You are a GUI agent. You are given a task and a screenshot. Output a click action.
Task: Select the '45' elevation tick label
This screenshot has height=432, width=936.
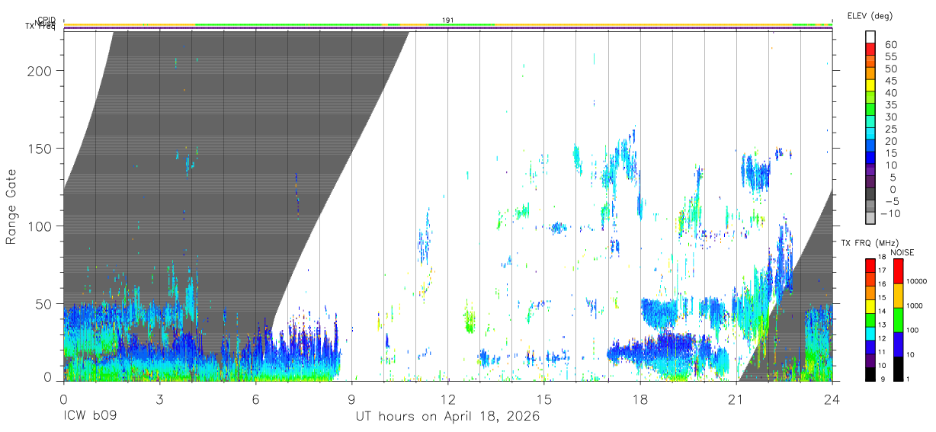[x=890, y=81]
